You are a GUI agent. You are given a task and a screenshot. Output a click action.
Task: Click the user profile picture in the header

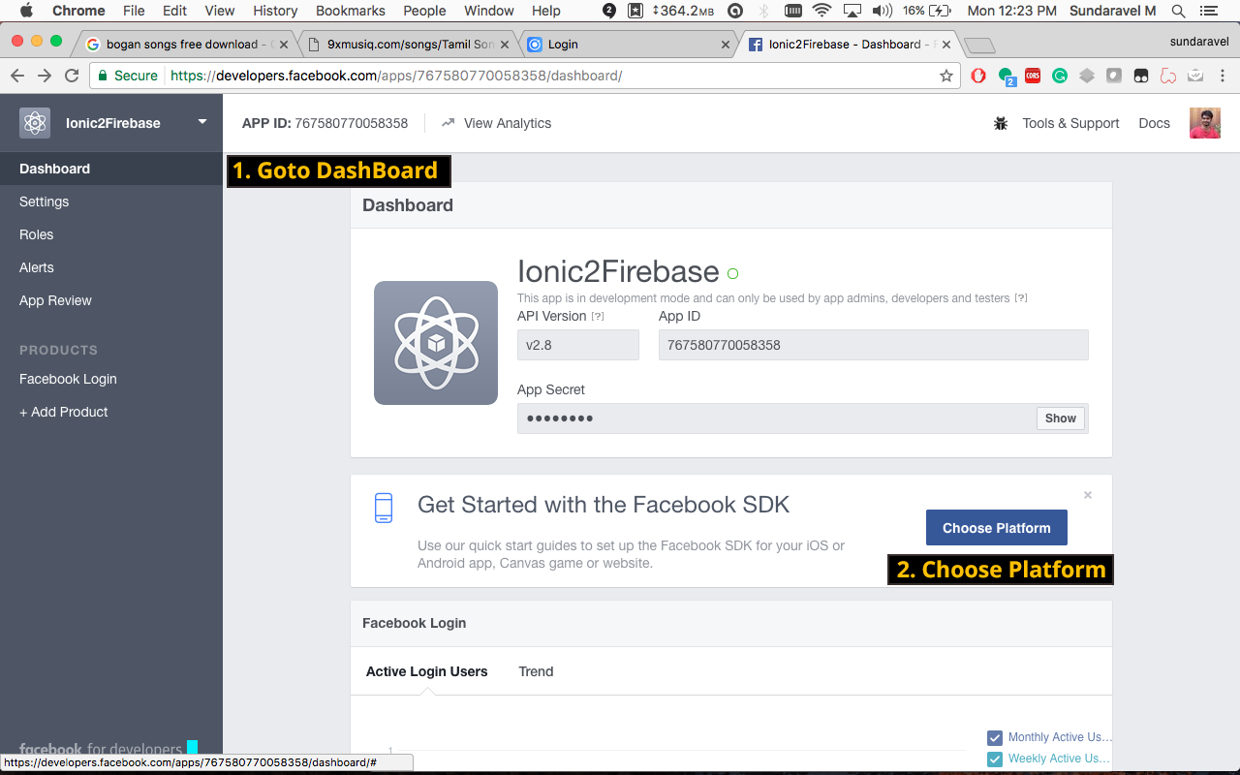1204,123
